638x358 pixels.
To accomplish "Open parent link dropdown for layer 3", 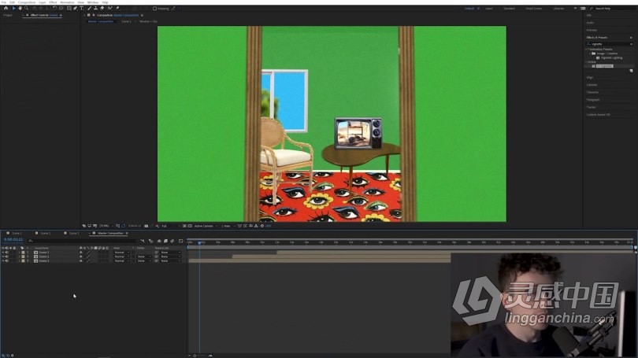I will [170, 261].
